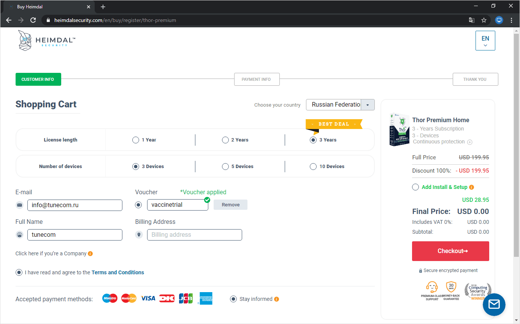Click the Checkout button
The height and width of the screenshot is (324, 520).
click(x=450, y=251)
